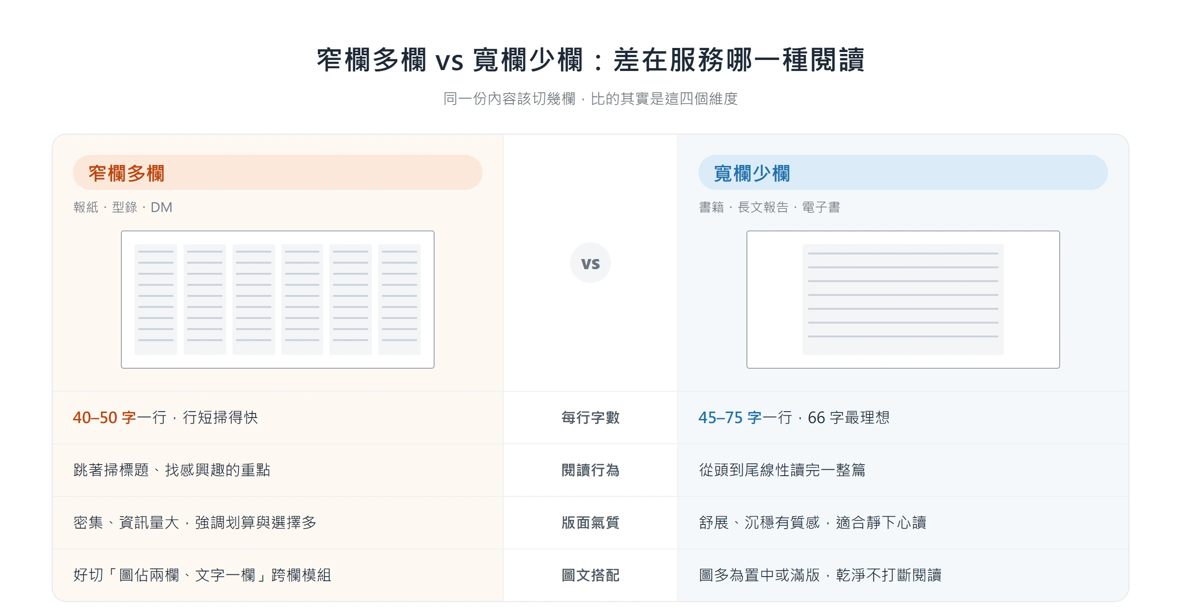Click 好切「圖佔兩欄、文字一欄」跨欄模組 cell
This screenshot has width=1181, height=613.
pyautogui.click(x=278, y=575)
